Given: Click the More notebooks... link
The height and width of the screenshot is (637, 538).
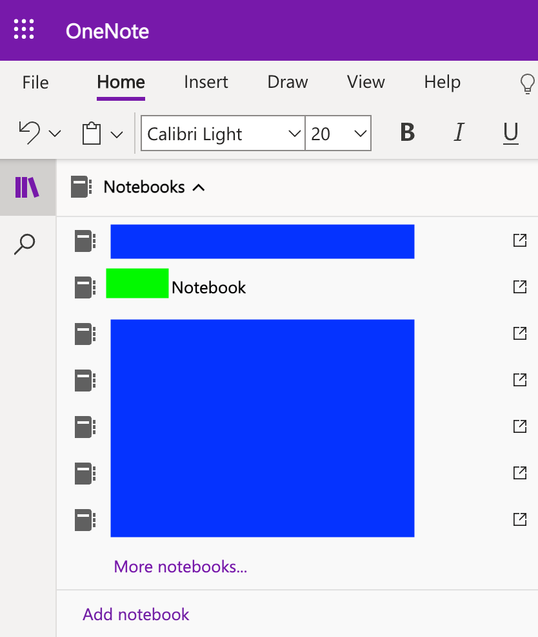Looking at the screenshot, I should tap(181, 567).
